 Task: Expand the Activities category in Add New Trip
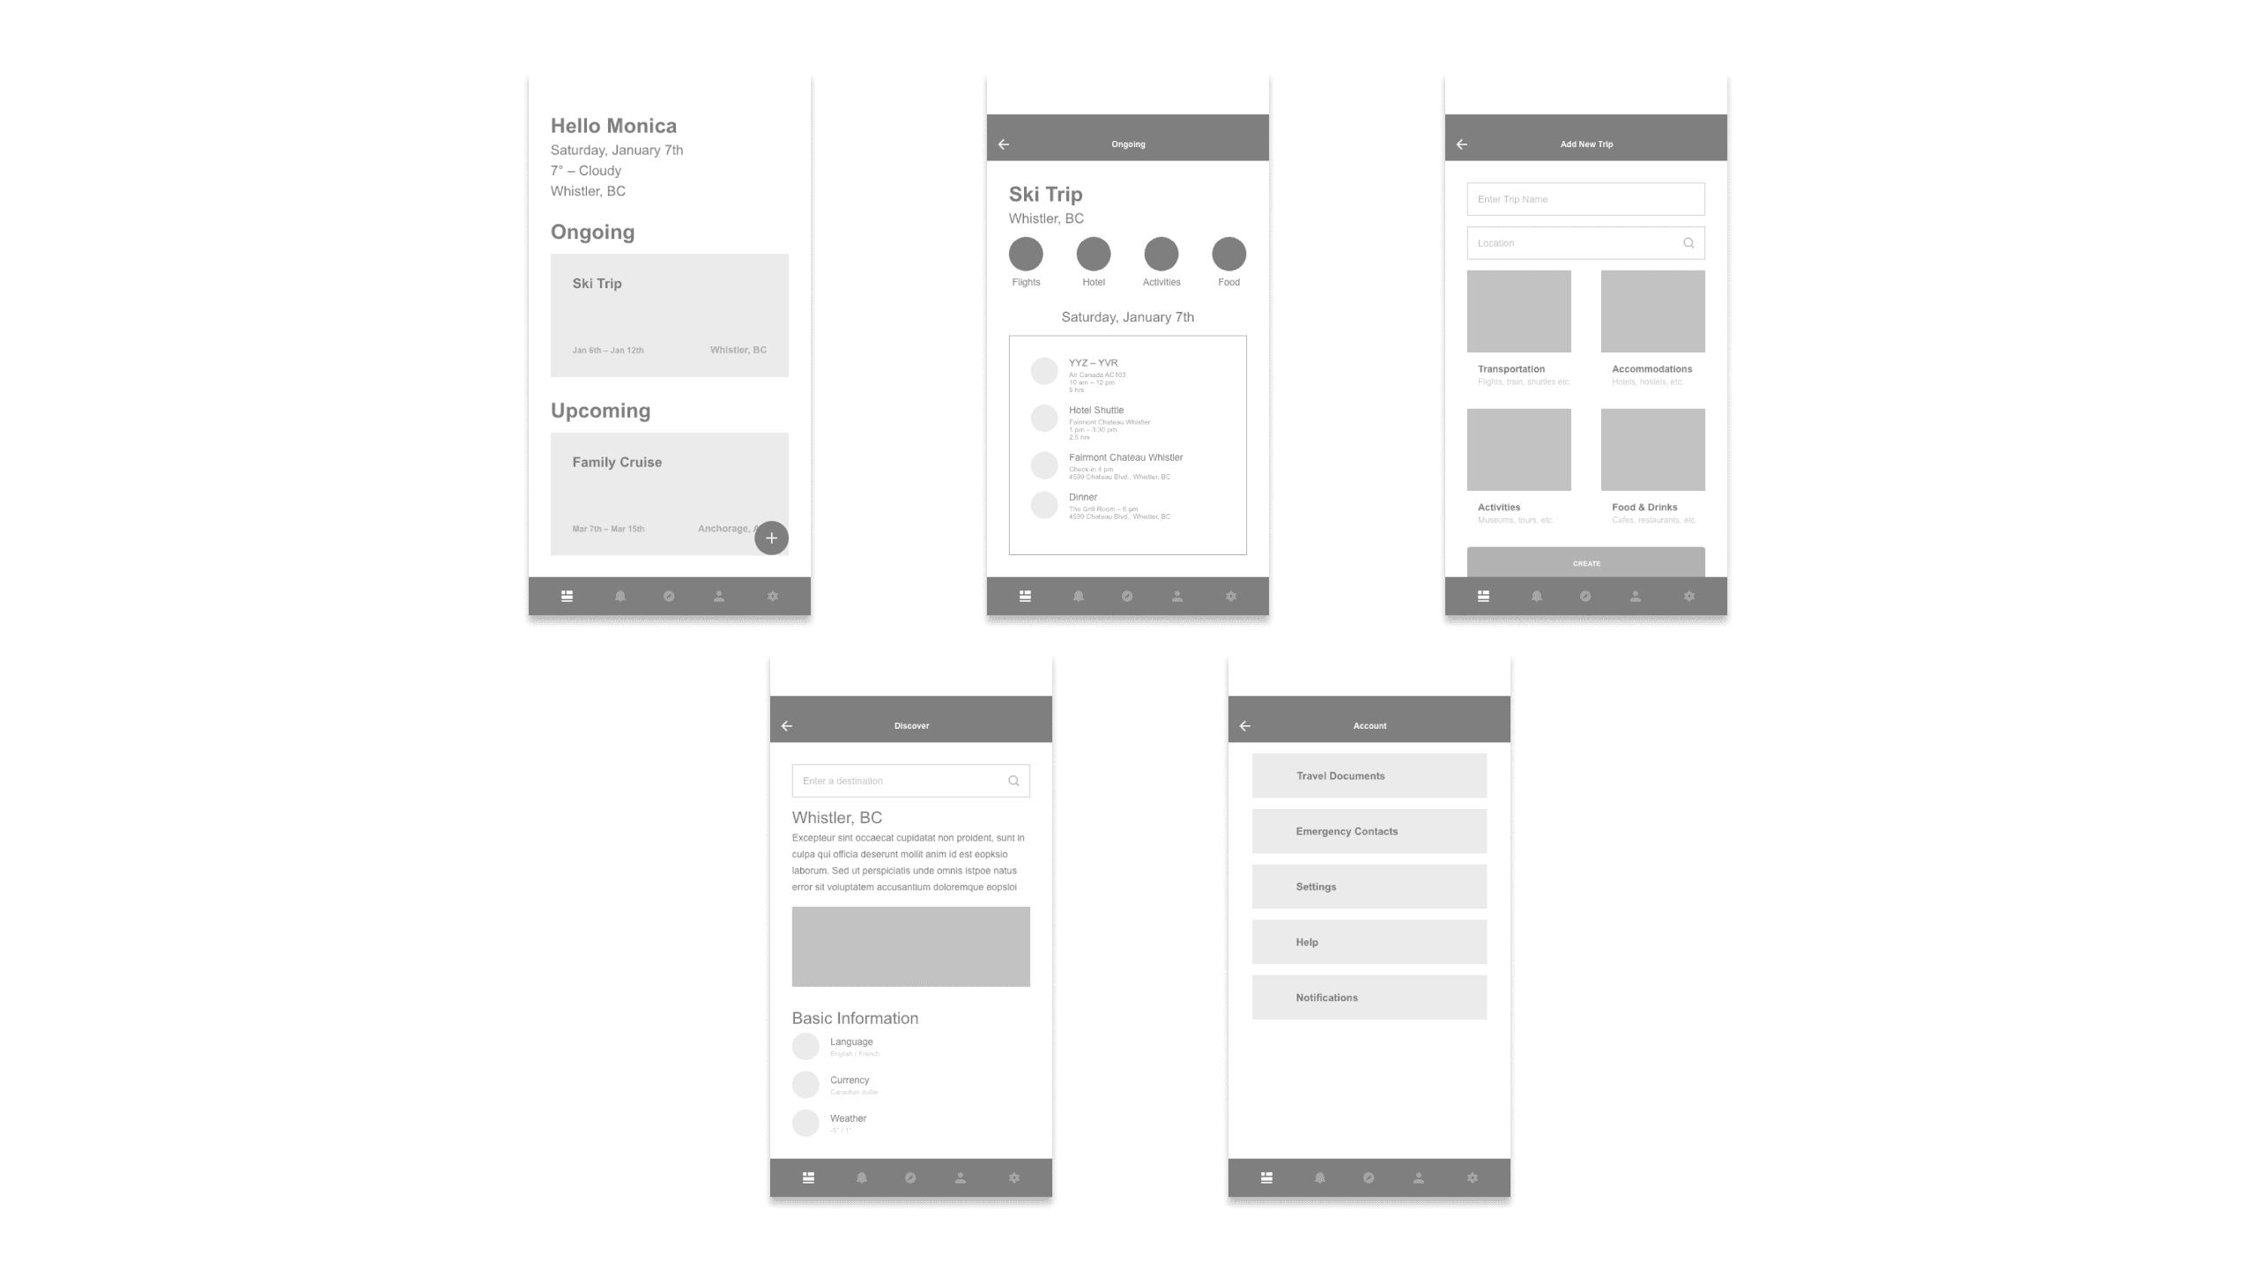(x=1520, y=464)
